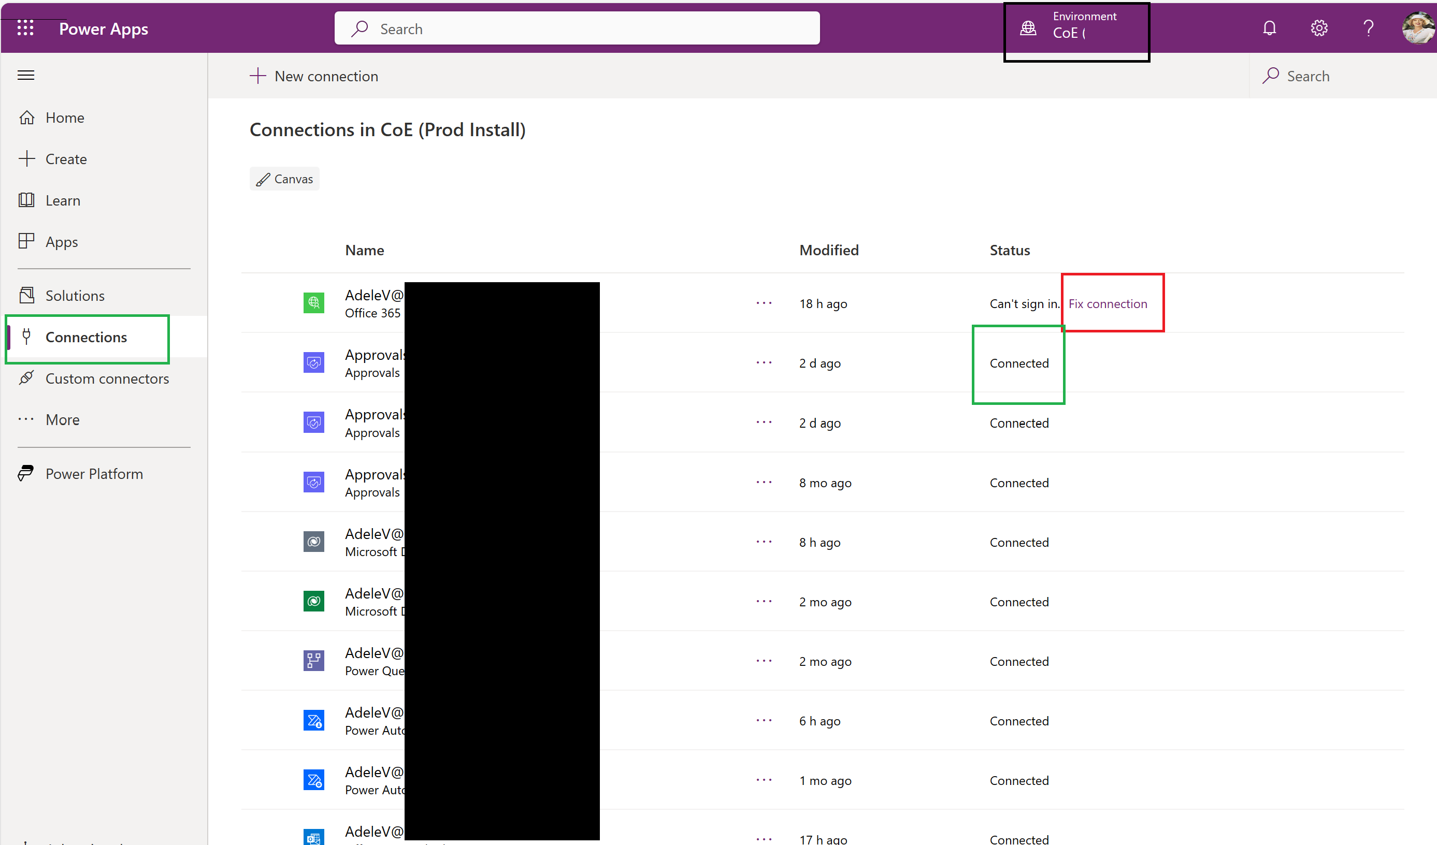Open the CoE environment picker
Screen dimensions: 1437x845
point(1076,27)
